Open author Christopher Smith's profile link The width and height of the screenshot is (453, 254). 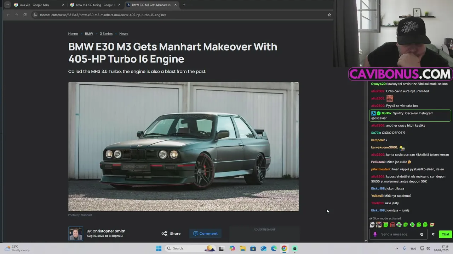(109, 231)
